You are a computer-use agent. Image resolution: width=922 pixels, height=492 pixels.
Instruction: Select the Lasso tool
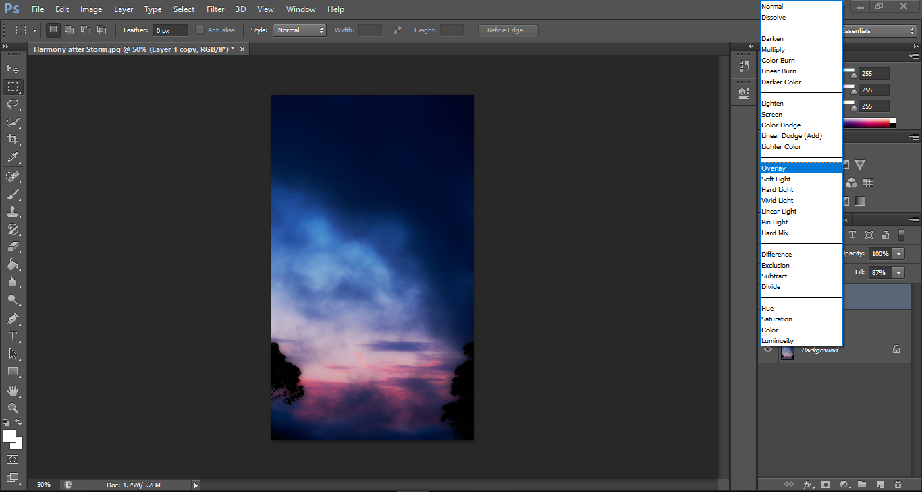13,104
